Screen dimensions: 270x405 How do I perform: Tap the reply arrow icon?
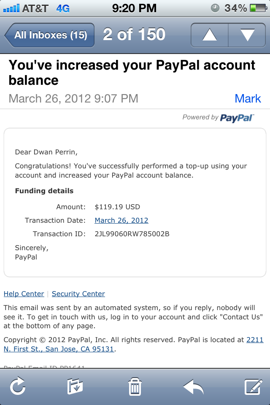point(193,386)
